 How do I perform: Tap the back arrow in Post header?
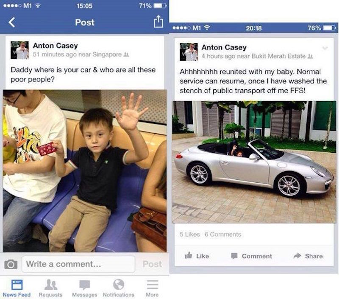click(12, 22)
